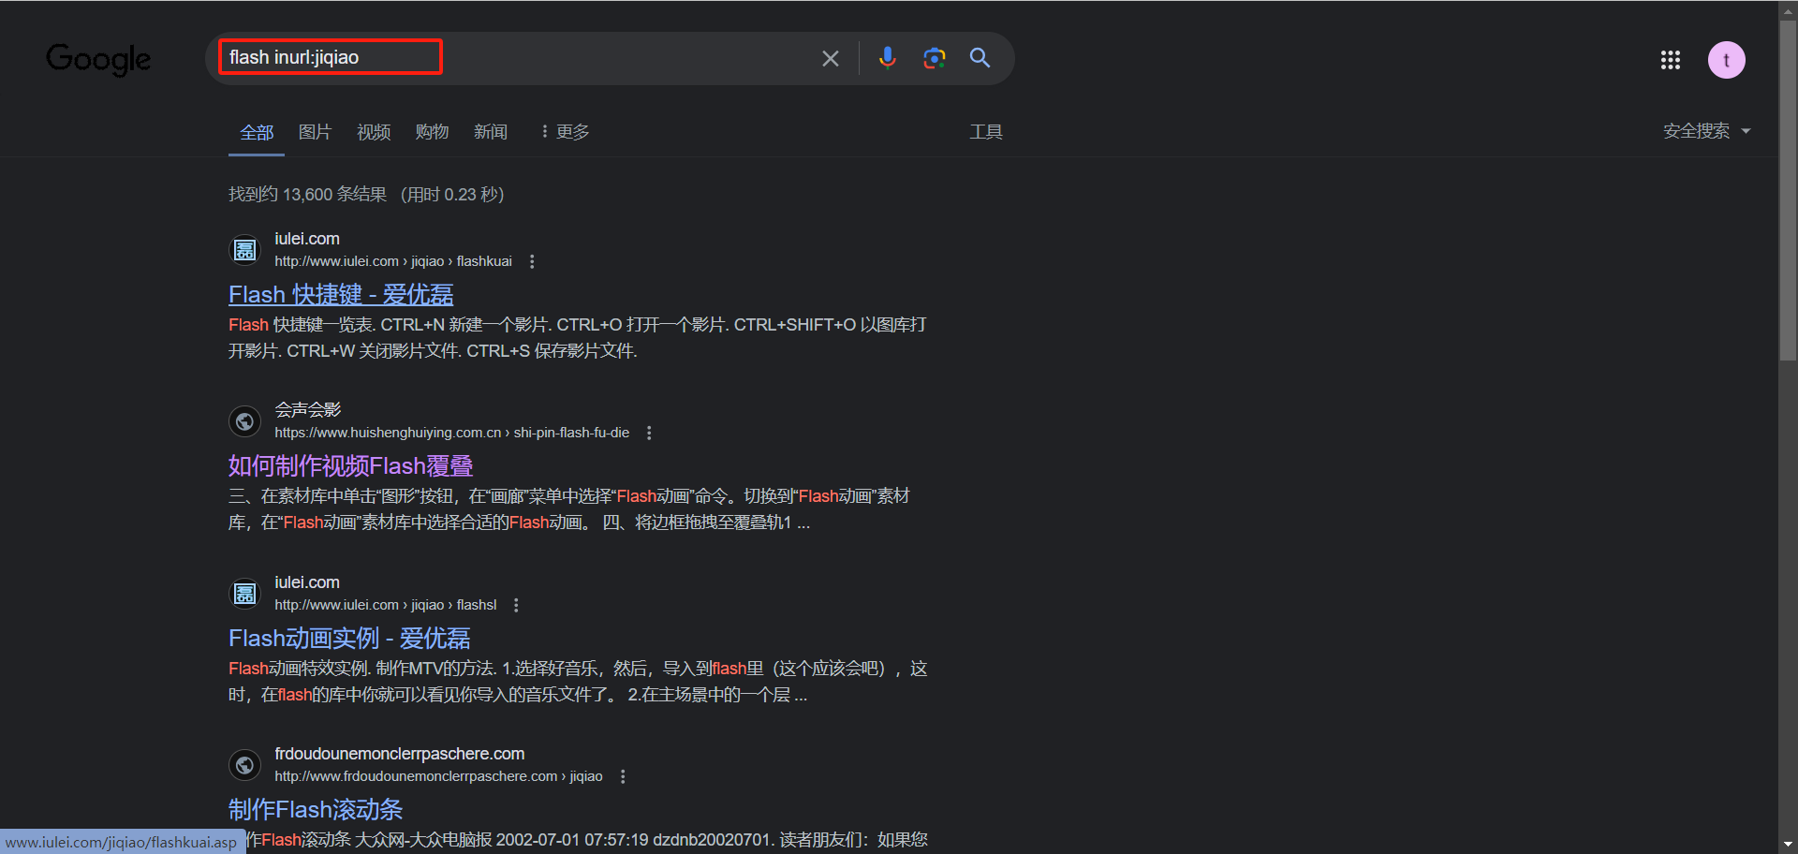Switch to the 购物 tab
1798x854 pixels.
click(x=432, y=132)
